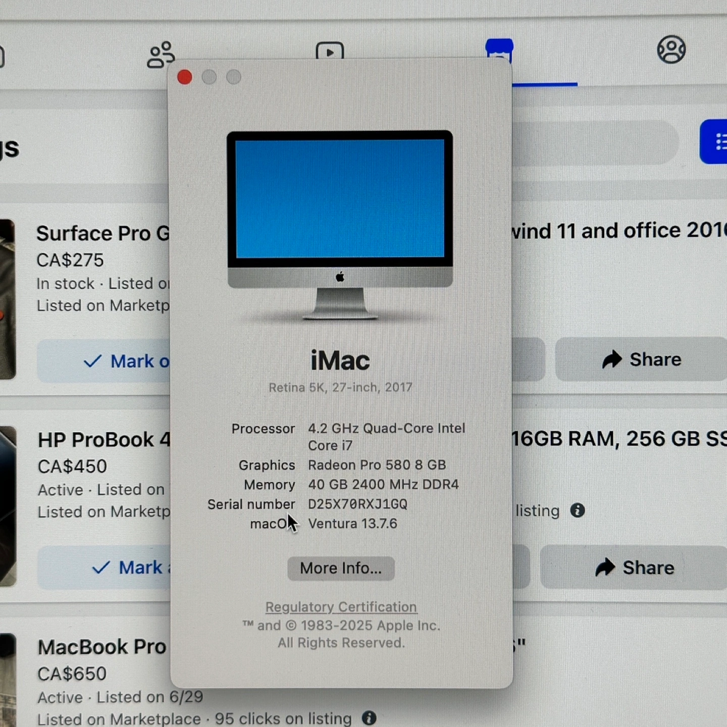Click the info icon beside 95 clicks on listing
This screenshot has width=727, height=727.
[369, 718]
